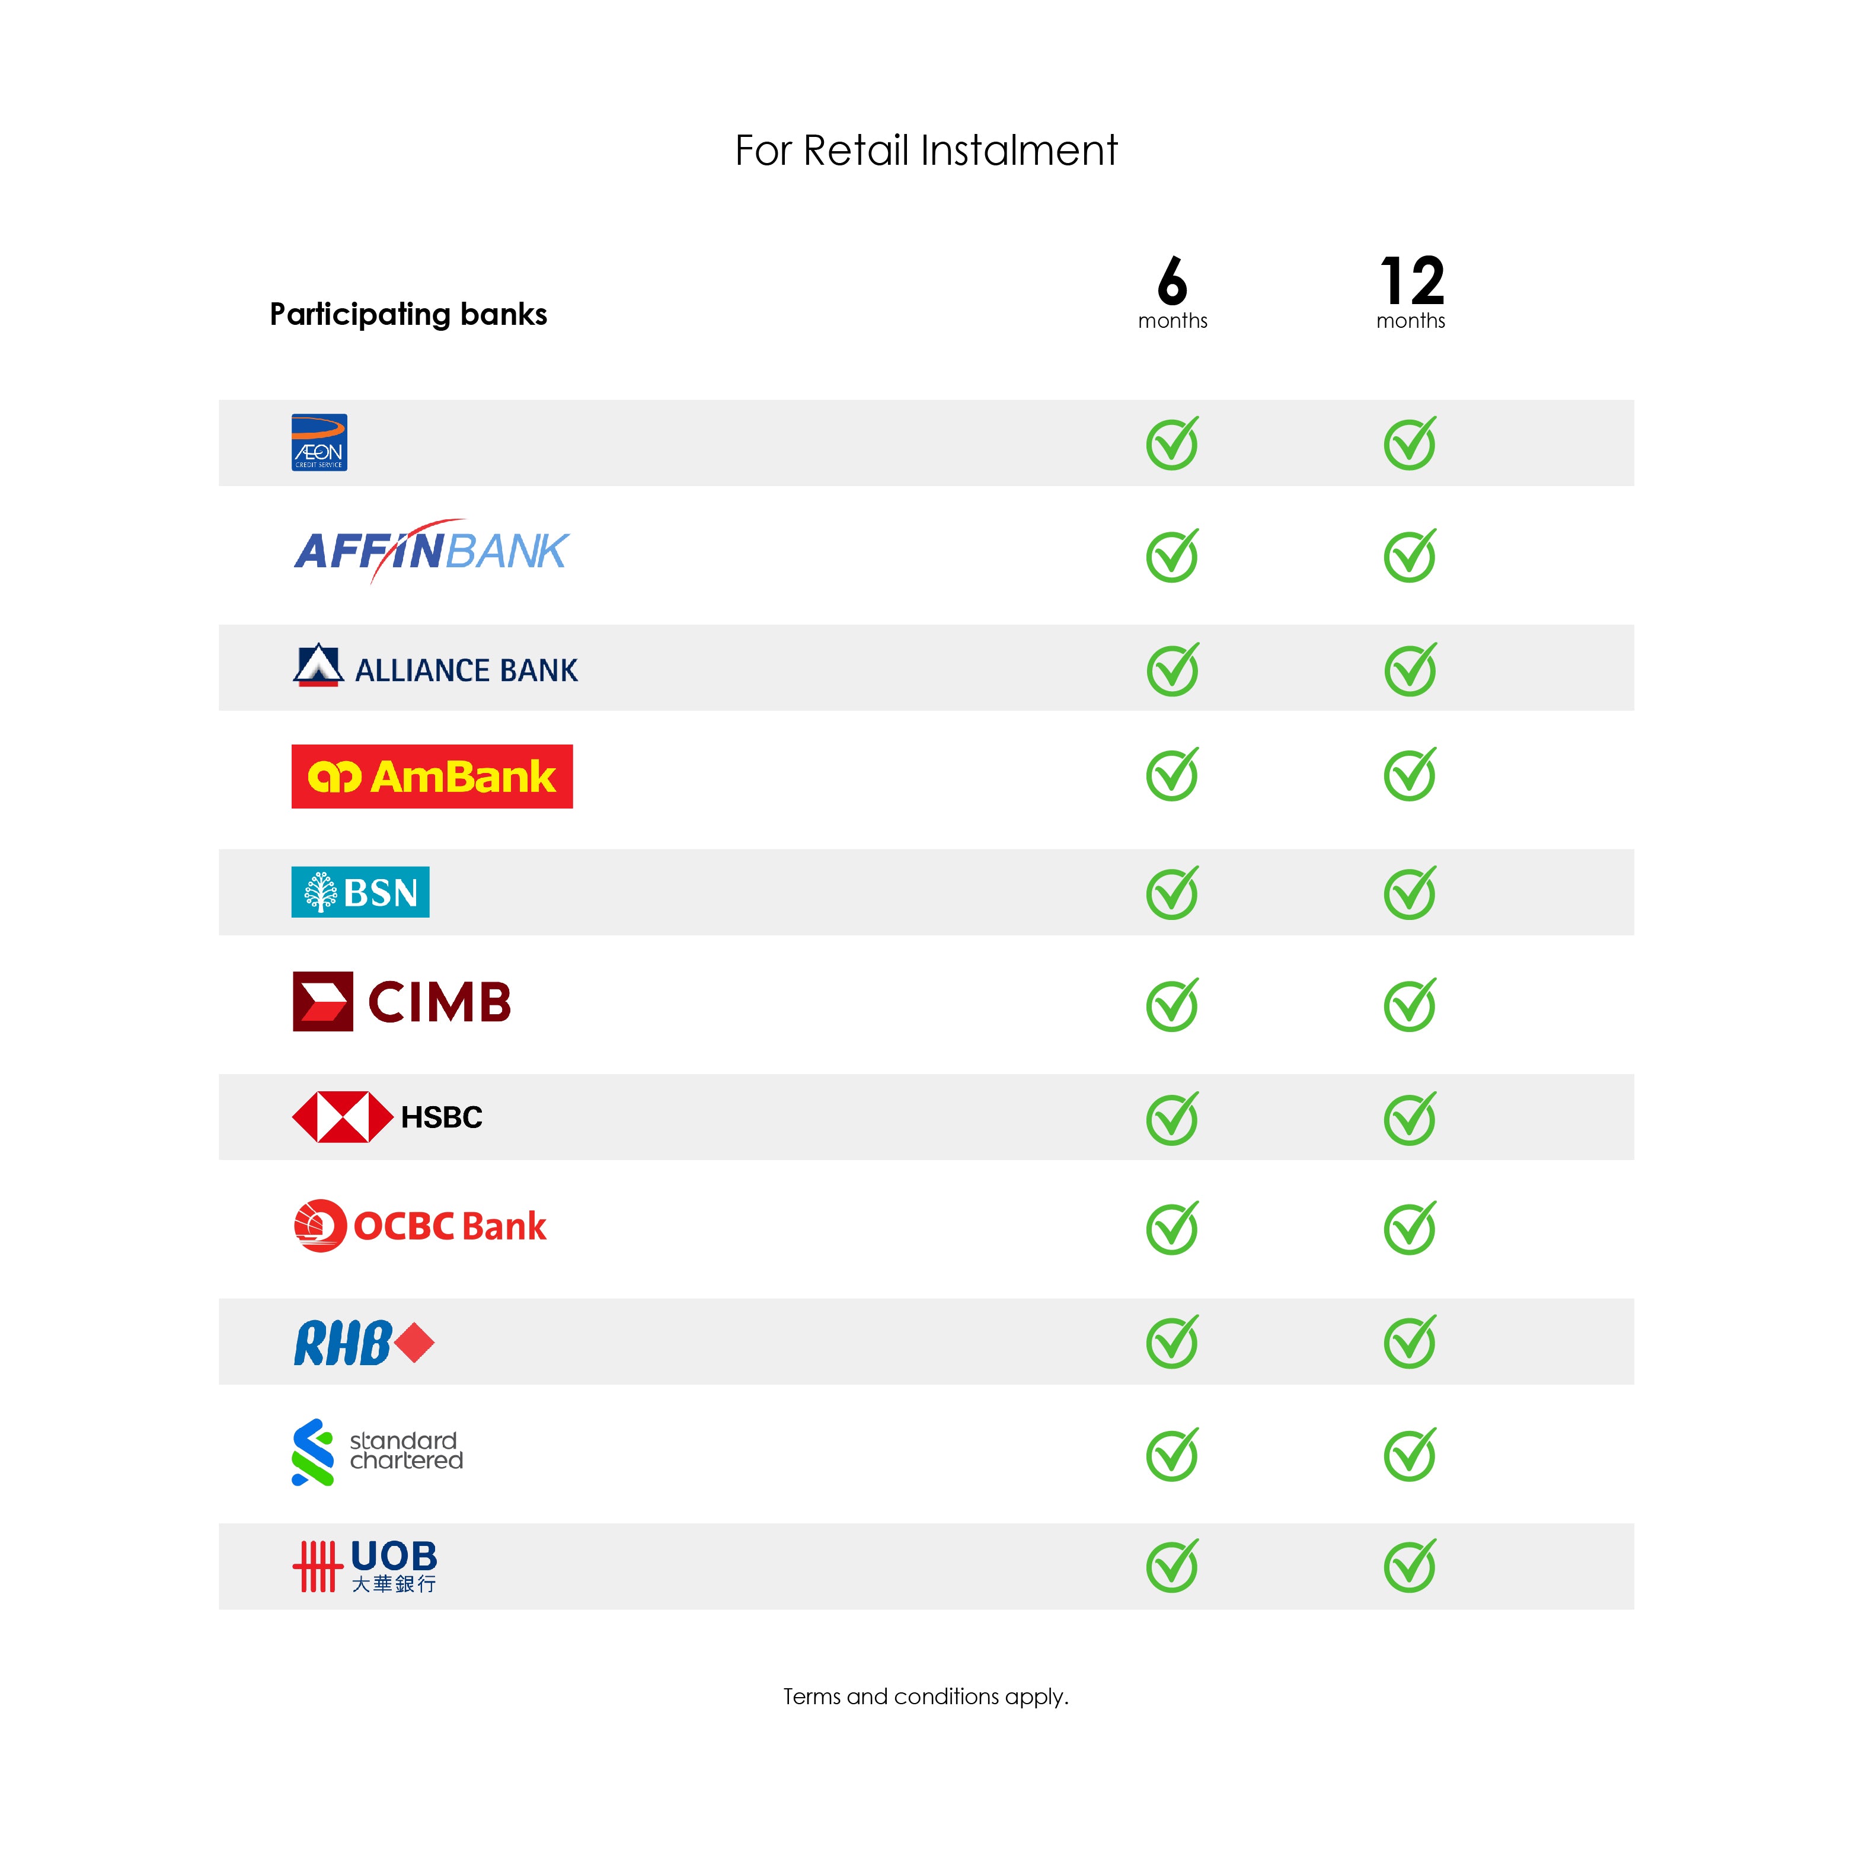
Task: Click the 12 months checkmark for CIMB
Action: pos(1409,1004)
